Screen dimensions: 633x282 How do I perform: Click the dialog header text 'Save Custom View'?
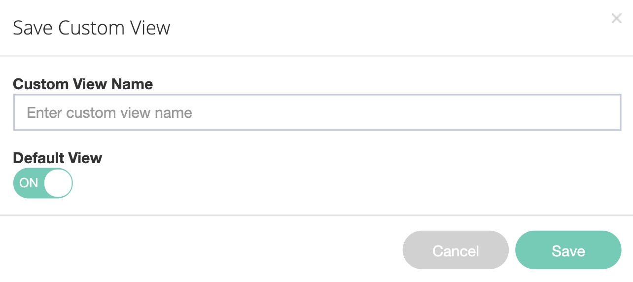coord(92,28)
